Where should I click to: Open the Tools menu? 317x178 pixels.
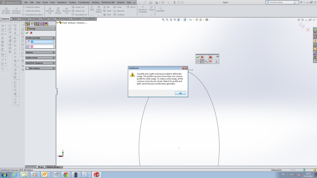pos(53,2)
